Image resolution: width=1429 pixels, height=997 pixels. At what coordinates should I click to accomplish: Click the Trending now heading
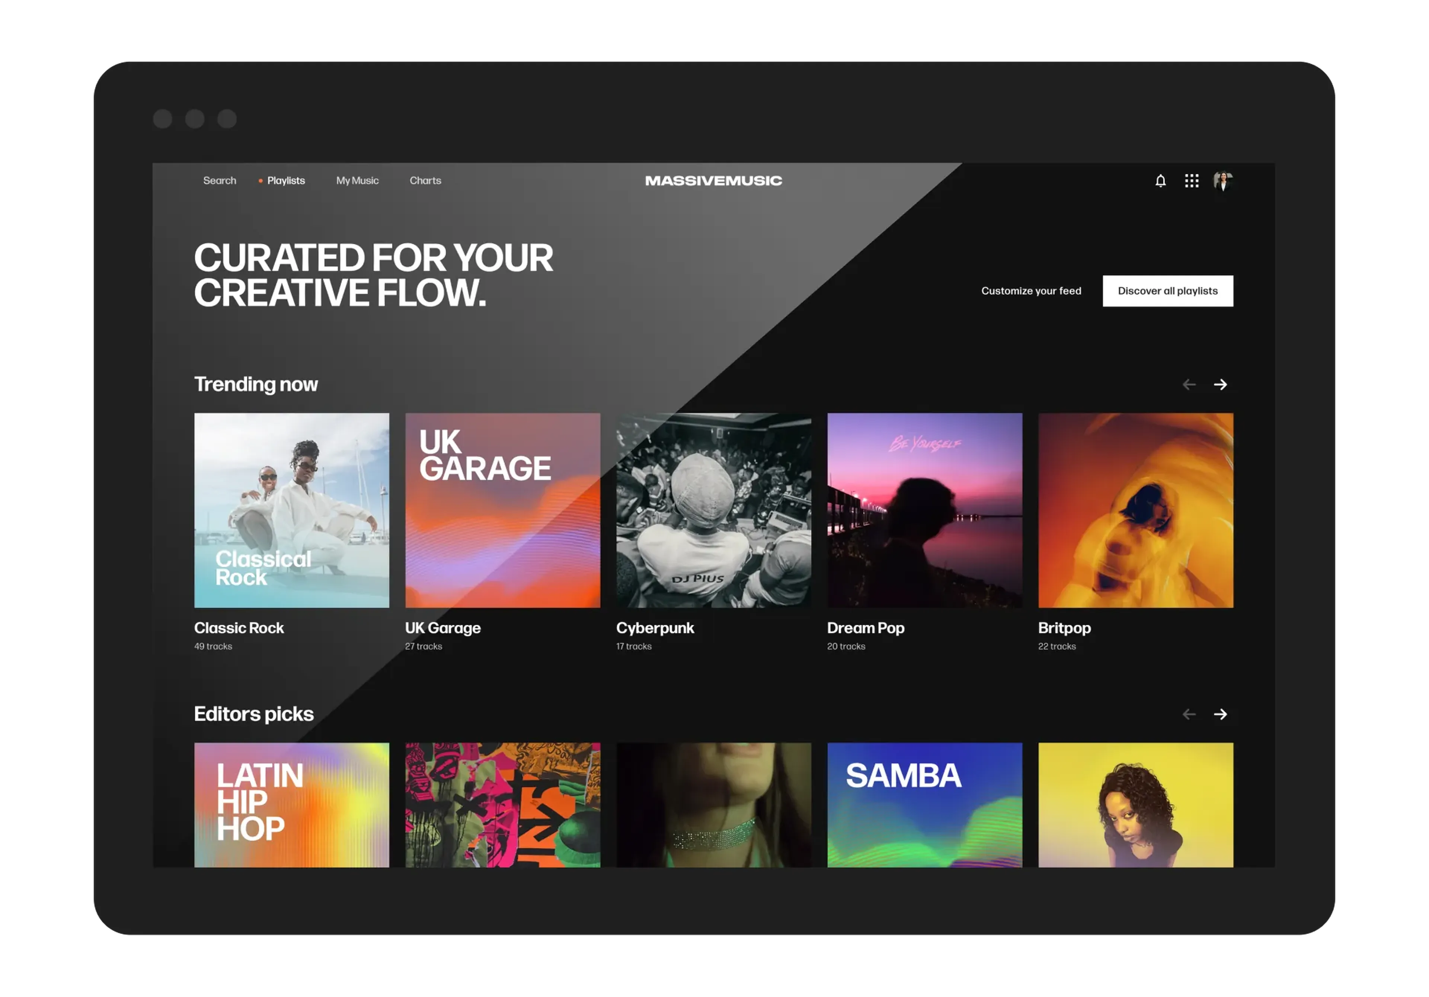(256, 385)
